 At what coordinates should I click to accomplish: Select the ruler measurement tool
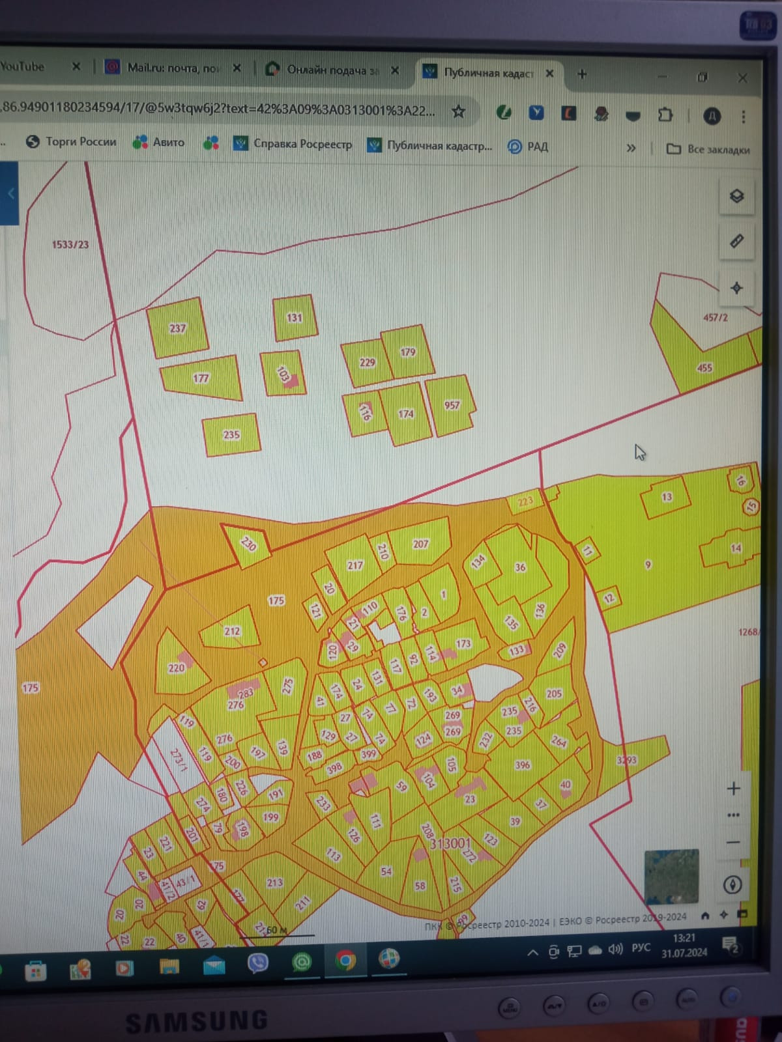[x=736, y=242]
